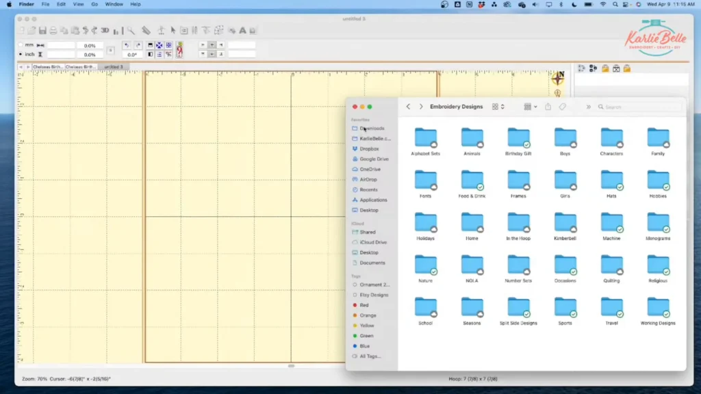Select the magnifier zoom tool

pyautogui.click(x=131, y=31)
